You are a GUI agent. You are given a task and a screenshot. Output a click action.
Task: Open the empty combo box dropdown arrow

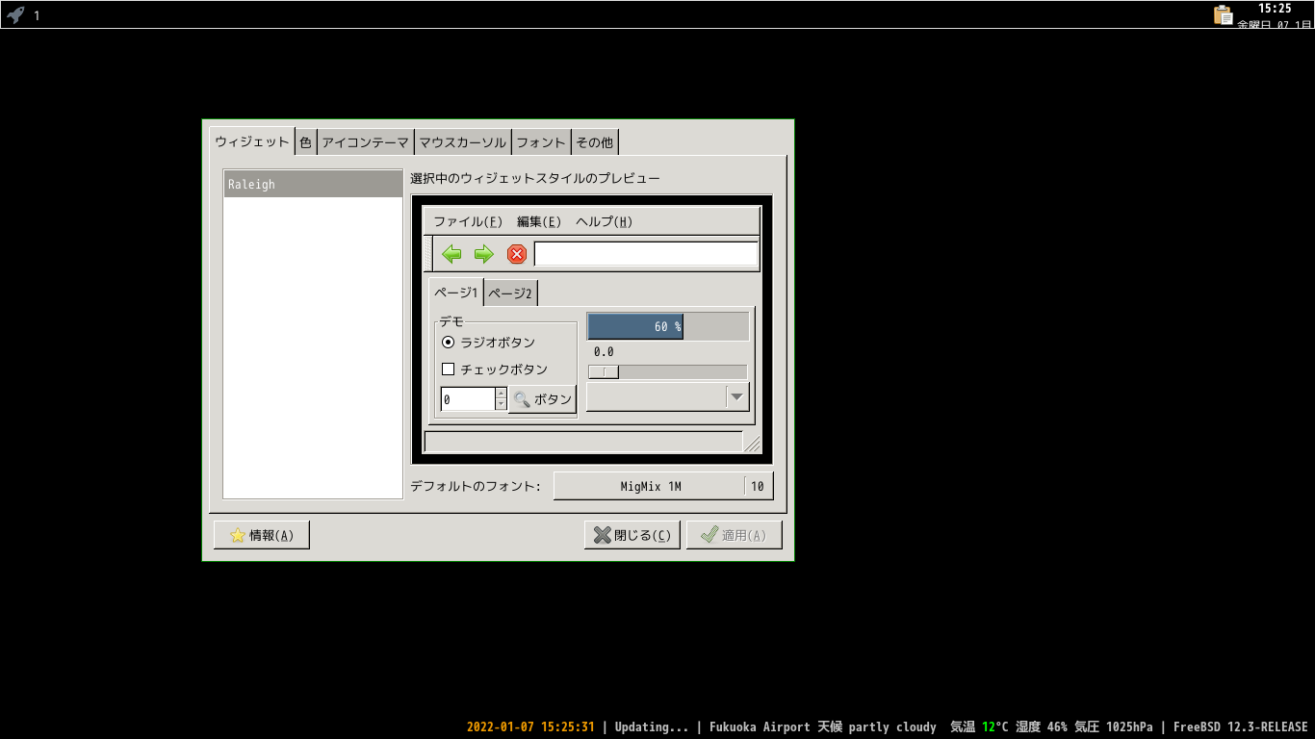(737, 396)
